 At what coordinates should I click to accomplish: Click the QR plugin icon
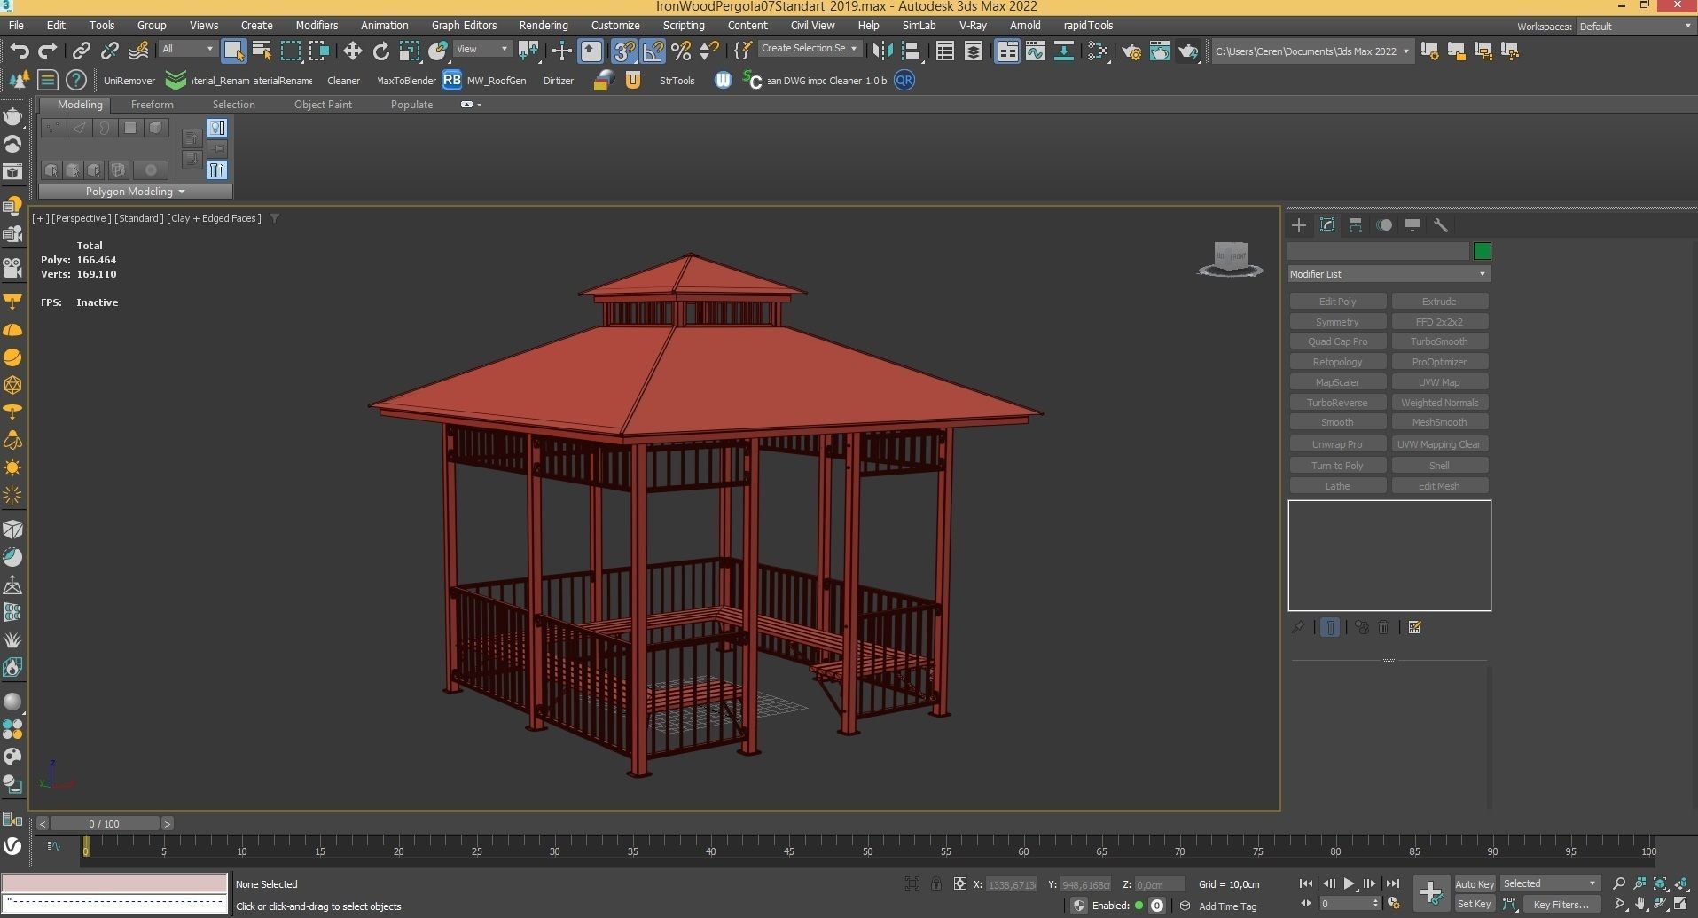(x=904, y=80)
